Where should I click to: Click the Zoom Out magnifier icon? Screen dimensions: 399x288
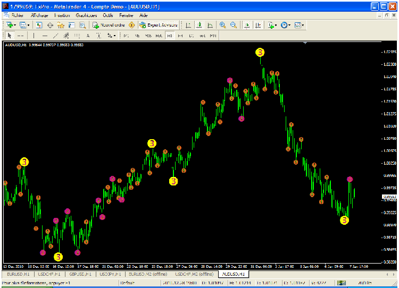coord(233,25)
